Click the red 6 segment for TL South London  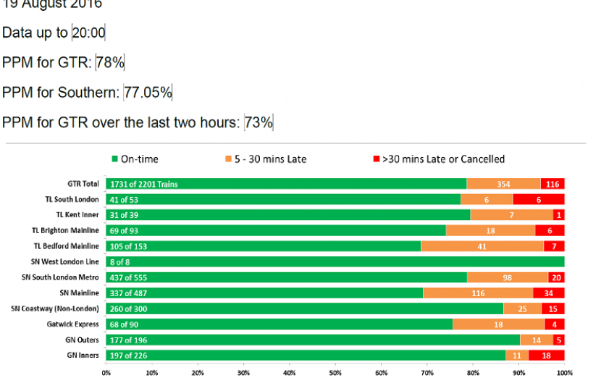(539, 199)
